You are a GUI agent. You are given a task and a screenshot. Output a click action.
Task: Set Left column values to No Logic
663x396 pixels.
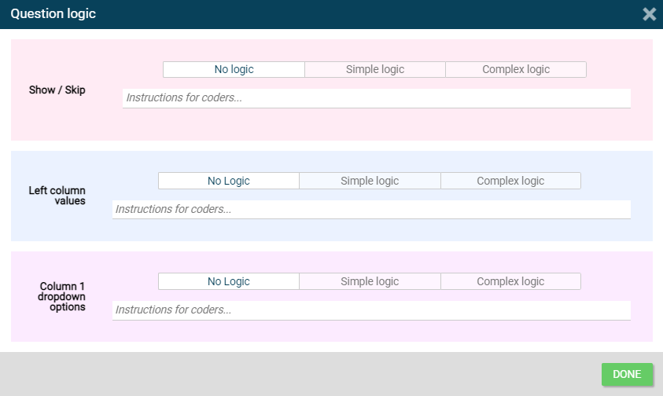tap(228, 181)
